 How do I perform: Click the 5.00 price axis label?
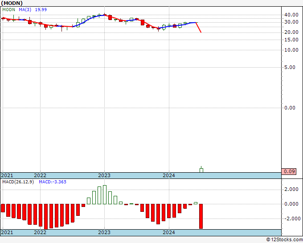pyautogui.click(x=290, y=67)
